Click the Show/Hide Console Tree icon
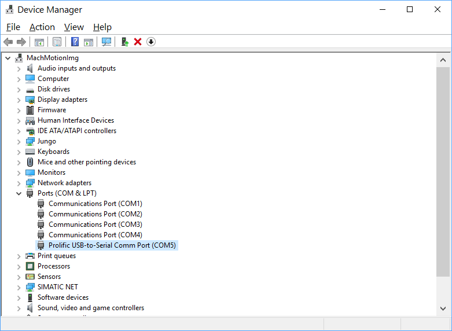Image resolution: width=452 pixels, height=331 pixels. (39, 42)
